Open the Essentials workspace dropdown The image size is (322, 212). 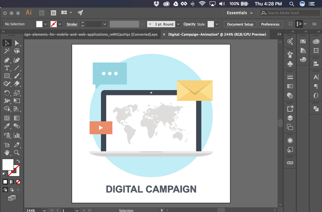(240, 13)
